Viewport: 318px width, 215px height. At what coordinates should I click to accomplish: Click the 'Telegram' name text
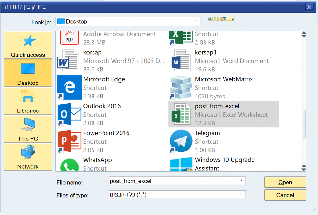click(207, 133)
